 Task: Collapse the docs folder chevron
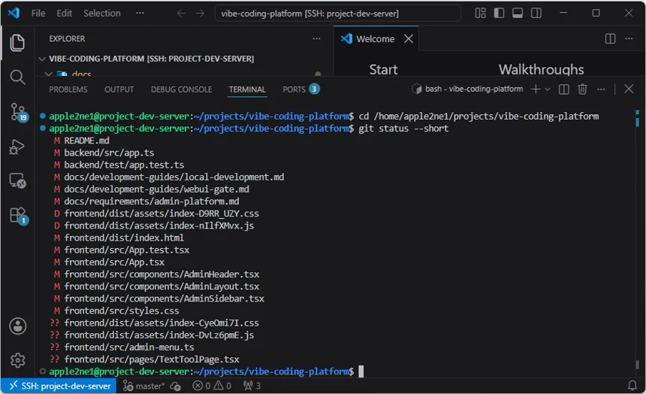coord(49,74)
